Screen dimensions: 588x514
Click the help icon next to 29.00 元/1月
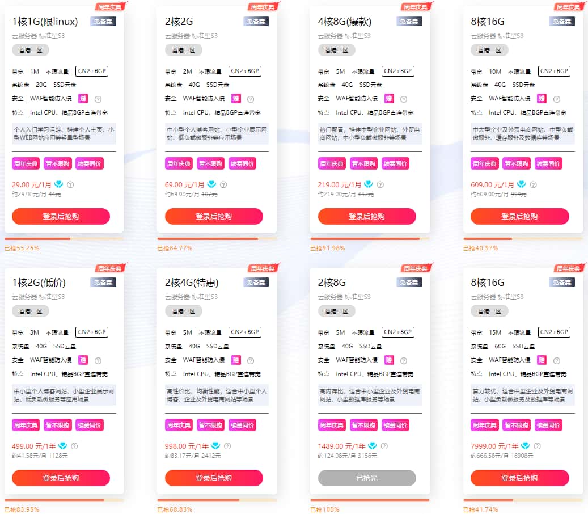71,184
